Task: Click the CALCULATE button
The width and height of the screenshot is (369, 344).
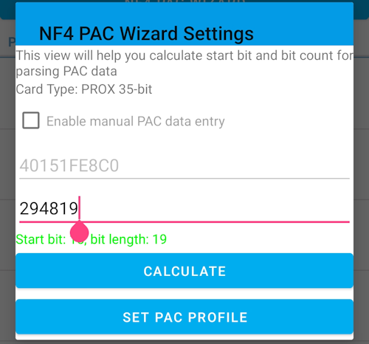Action: [x=184, y=271]
